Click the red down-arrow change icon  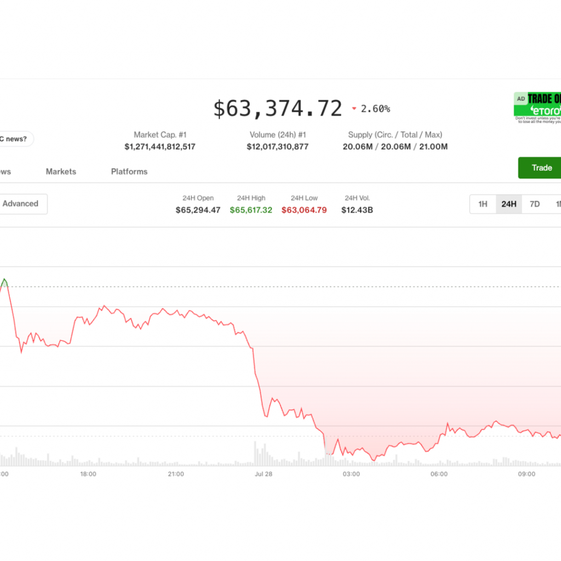pos(354,108)
